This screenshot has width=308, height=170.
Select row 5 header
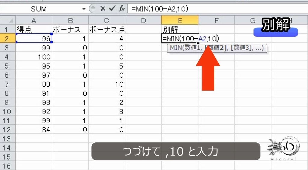[8, 66]
